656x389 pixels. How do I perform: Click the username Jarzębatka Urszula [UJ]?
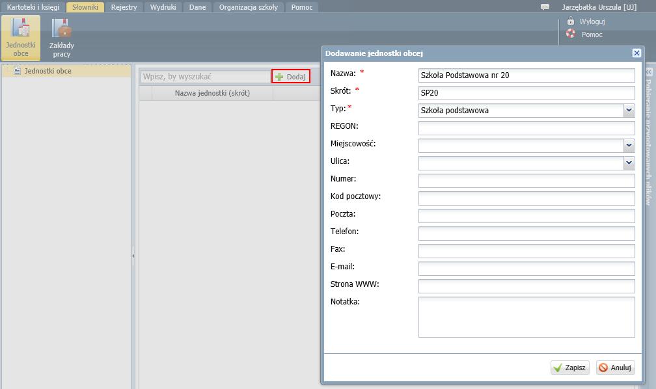(x=599, y=7)
